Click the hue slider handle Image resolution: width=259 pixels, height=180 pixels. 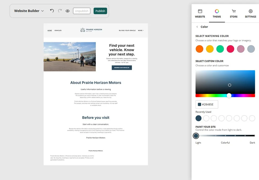[229, 96]
